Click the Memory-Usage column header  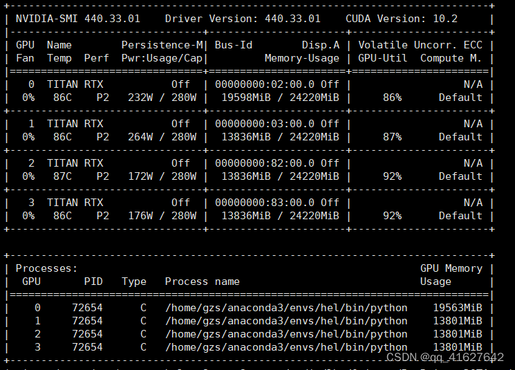(x=302, y=58)
